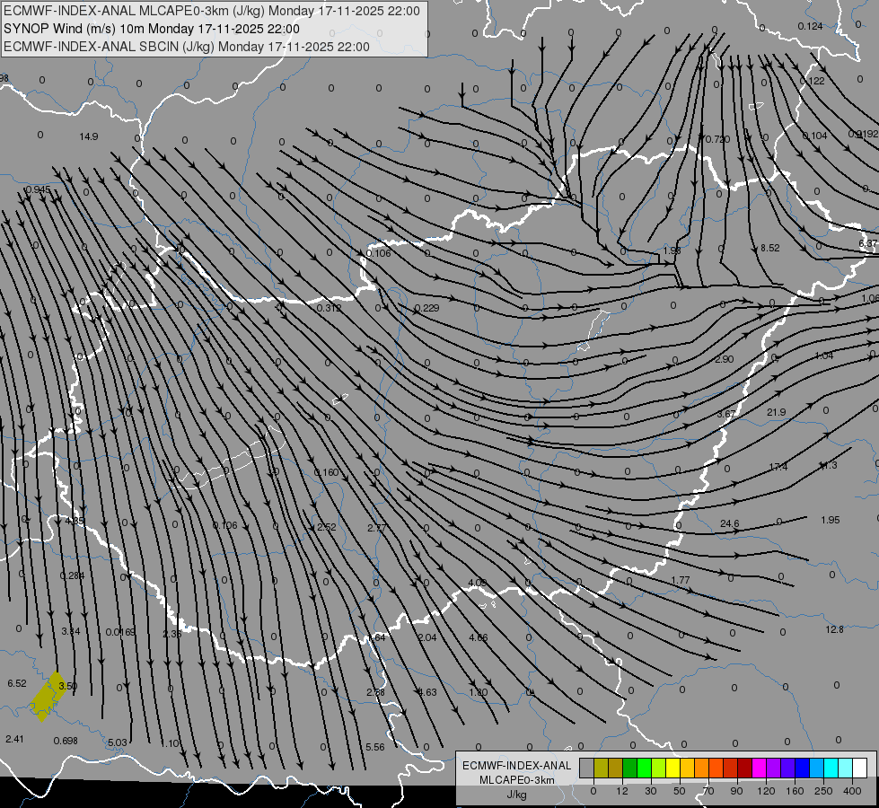Click the MLCAPE0-3km title line
The height and width of the screenshot is (808, 879).
click(x=211, y=11)
